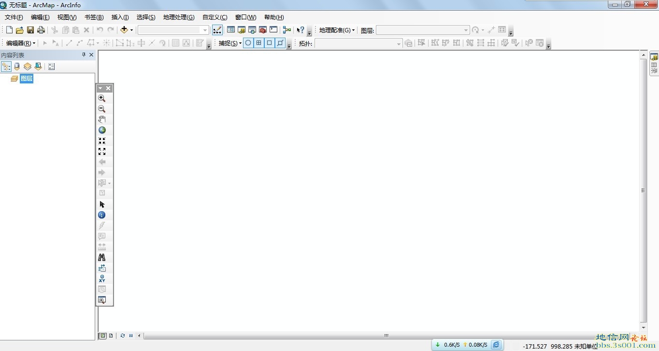Open the Create Viewer Window tool
The image size is (659, 351).
click(x=102, y=299)
